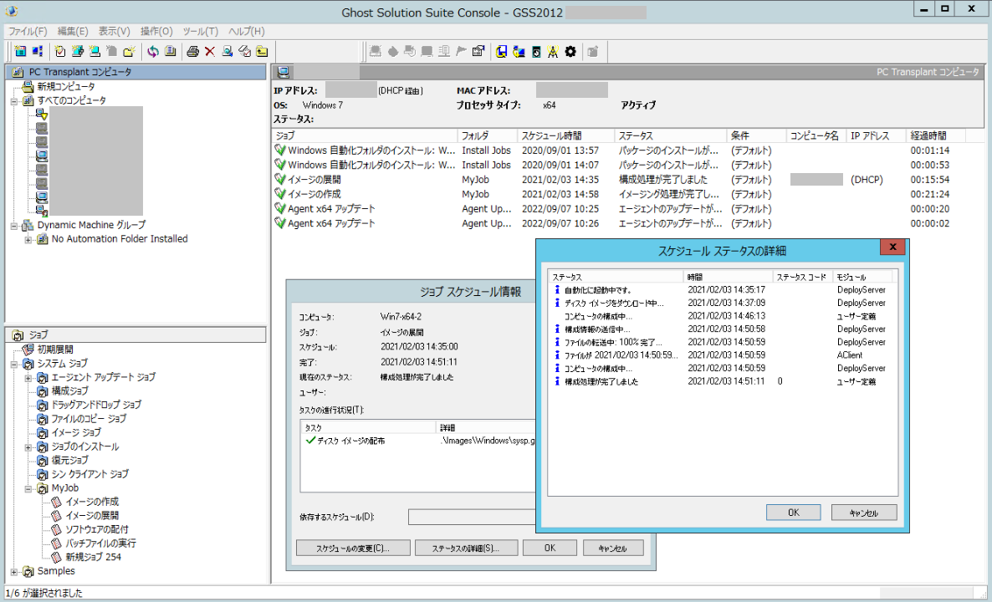Click the blue computers view toolbar icon
This screenshot has width=992, height=602.
pyautogui.click(x=38, y=52)
